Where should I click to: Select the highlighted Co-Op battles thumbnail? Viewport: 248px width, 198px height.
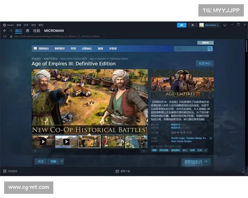89,141
